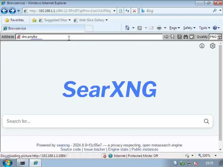Add page to Favorites bar icon
This screenshot has width=223, height=167.
click(x=34, y=20)
